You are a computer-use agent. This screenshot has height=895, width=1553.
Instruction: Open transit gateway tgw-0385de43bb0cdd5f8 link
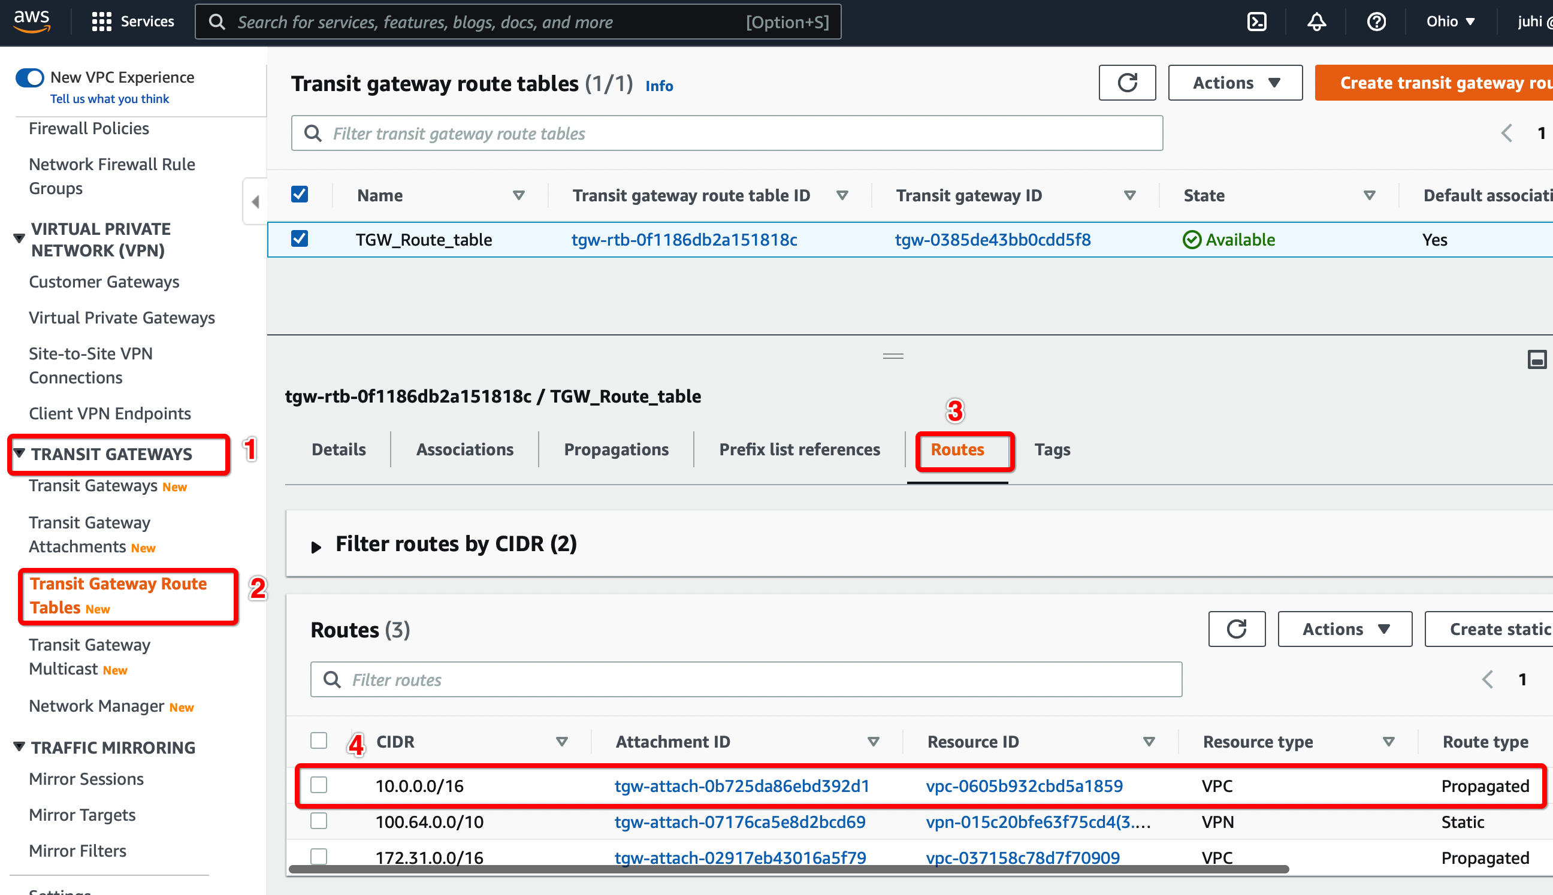(x=993, y=239)
